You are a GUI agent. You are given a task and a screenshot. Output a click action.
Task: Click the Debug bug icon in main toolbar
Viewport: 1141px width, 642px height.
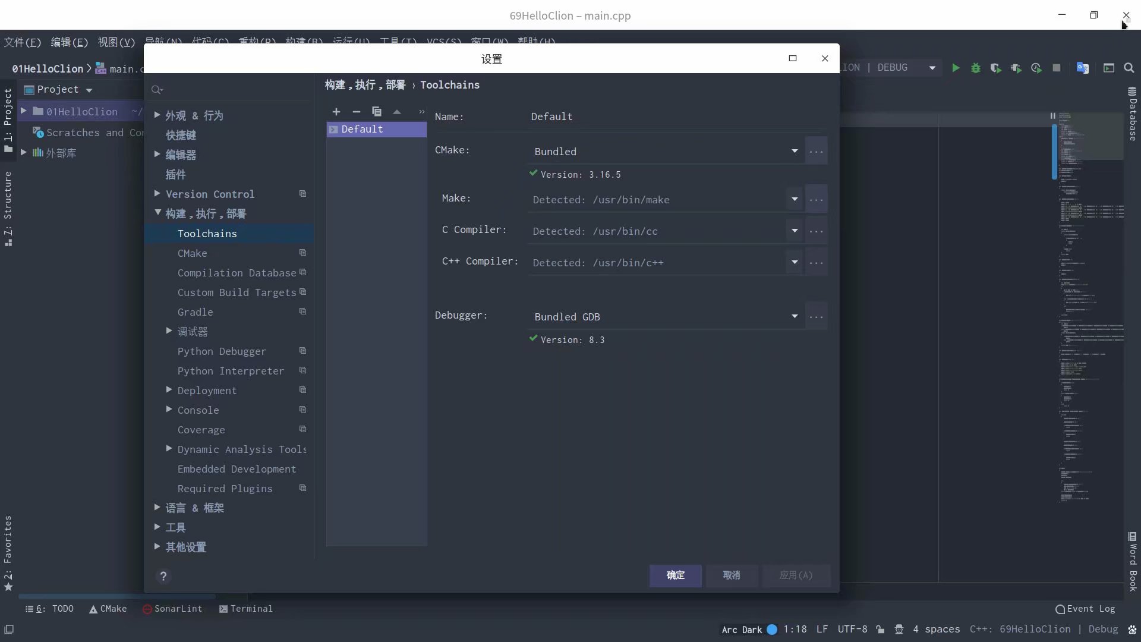976,68
